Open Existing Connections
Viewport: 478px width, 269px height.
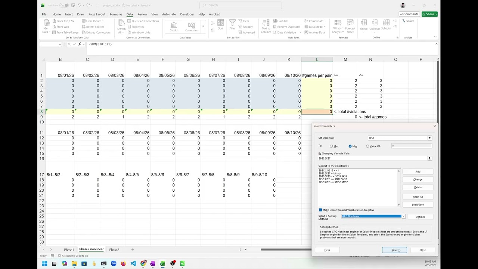(x=96, y=32)
